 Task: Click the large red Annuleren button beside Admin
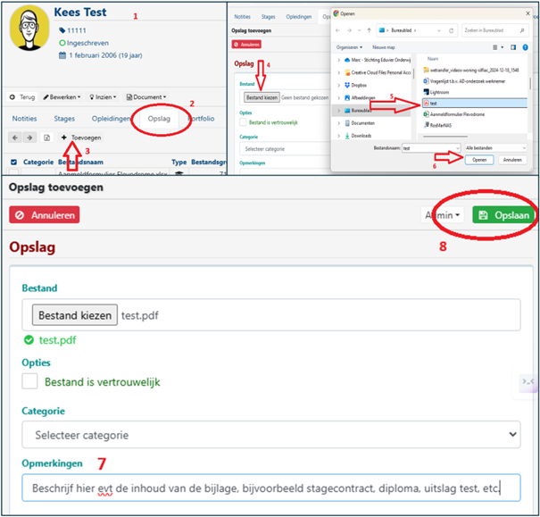(x=45, y=215)
